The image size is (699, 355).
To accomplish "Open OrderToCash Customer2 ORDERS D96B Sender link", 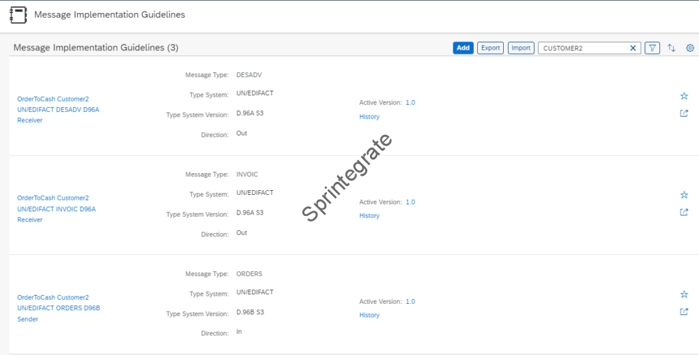I will (x=59, y=308).
